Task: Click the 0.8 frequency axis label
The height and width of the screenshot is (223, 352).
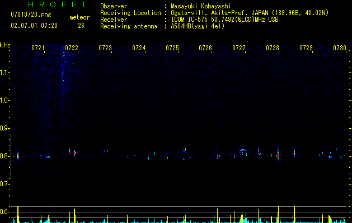Action: tap(4, 156)
